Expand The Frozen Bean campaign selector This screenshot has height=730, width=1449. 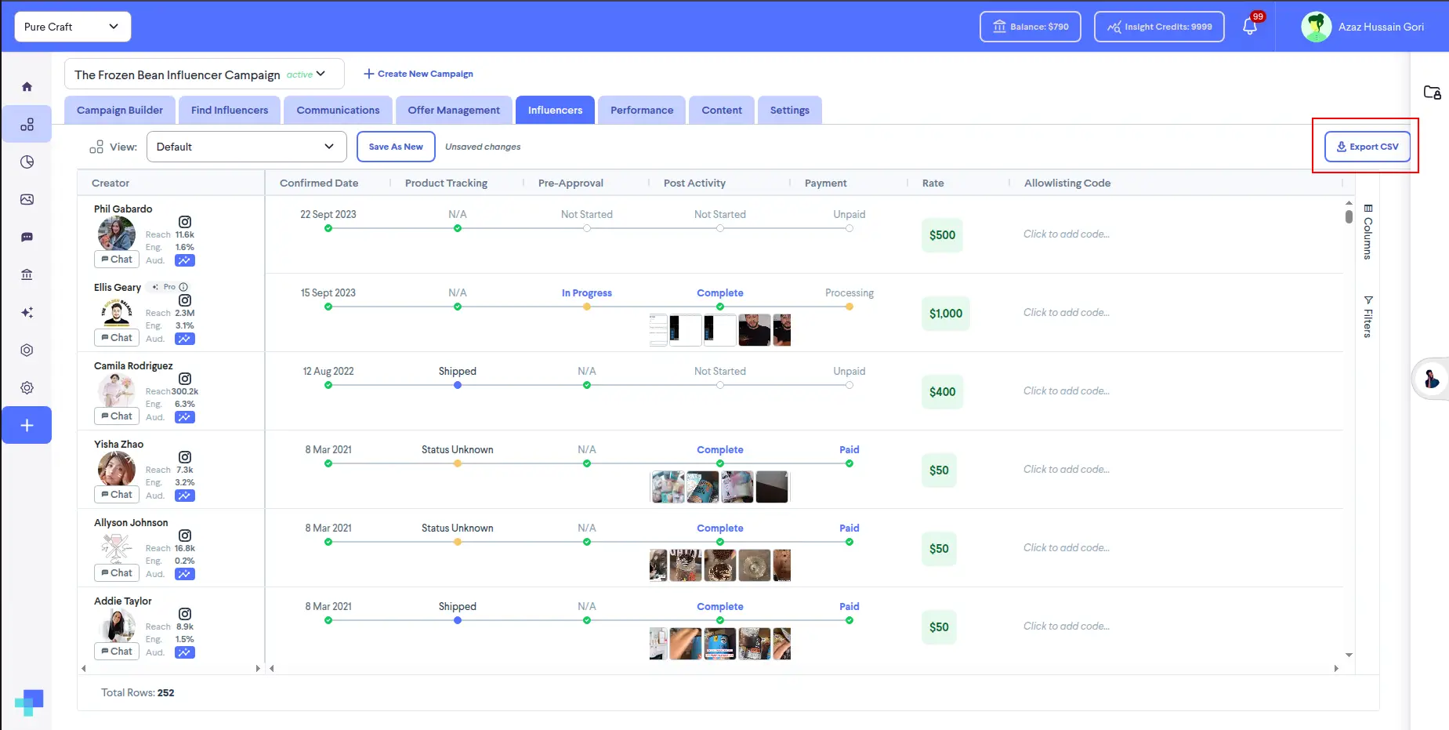204,74
